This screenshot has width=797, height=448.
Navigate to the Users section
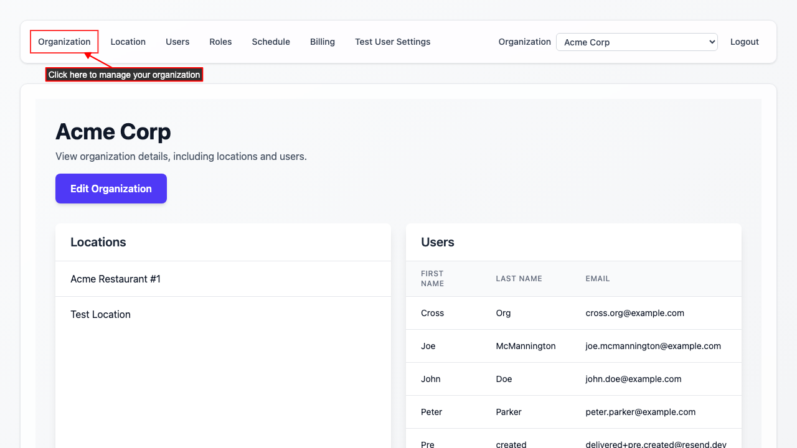pos(177,42)
